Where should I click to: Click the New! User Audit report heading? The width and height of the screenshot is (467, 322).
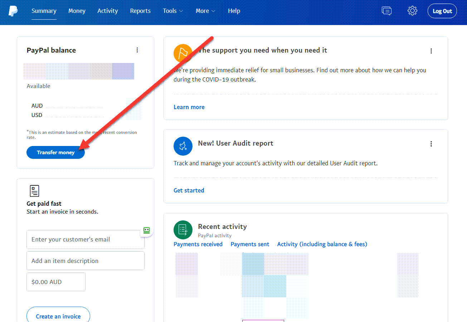[x=235, y=143]
